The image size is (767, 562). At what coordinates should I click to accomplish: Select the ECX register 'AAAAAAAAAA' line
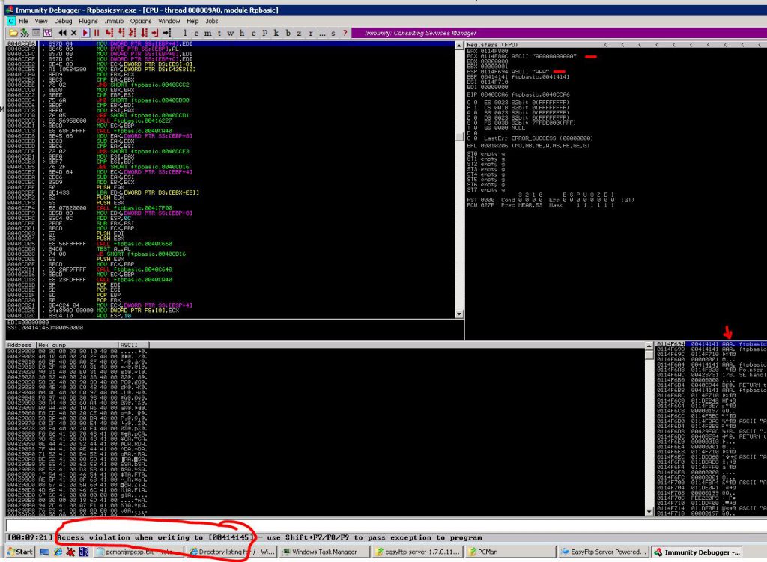[x=521, y=56]
